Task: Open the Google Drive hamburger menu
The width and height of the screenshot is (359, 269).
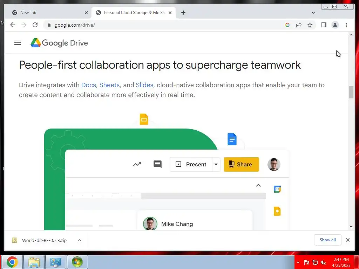Action: (x=18, y=43)
